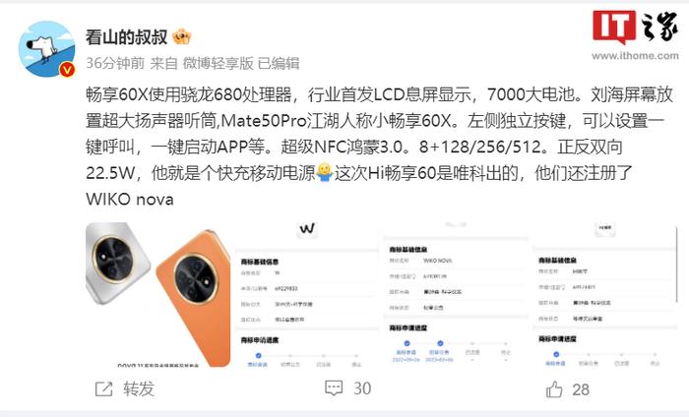Screen dimensions: 689x417
Task: Like the post with thumbs-up icon
Action: point(554,388)
